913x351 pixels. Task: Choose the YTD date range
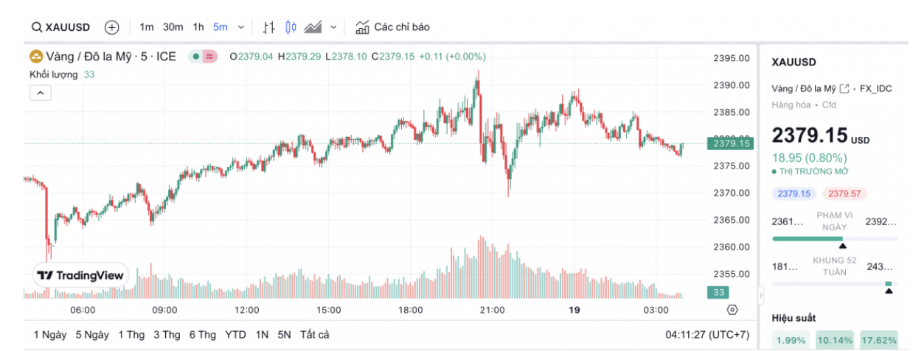(x=235, y=335)
